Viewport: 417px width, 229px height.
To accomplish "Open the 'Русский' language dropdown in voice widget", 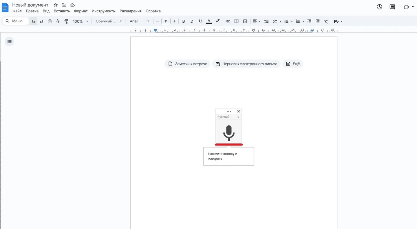I will (228, 117).
